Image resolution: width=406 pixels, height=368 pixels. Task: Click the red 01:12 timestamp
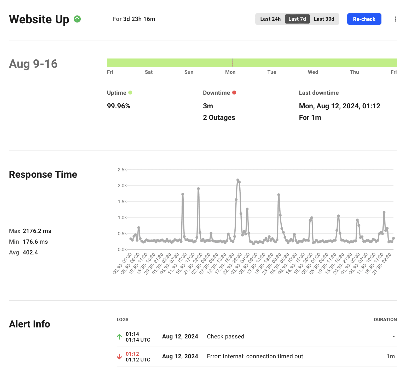point(132,354)
